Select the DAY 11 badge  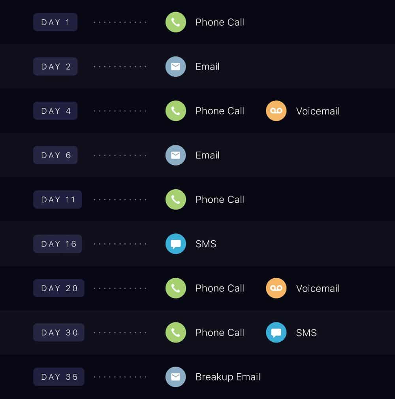(x=58, y=199)
